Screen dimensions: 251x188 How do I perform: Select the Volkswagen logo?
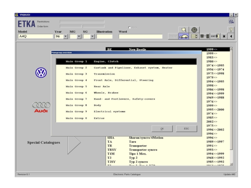point(41,73)
